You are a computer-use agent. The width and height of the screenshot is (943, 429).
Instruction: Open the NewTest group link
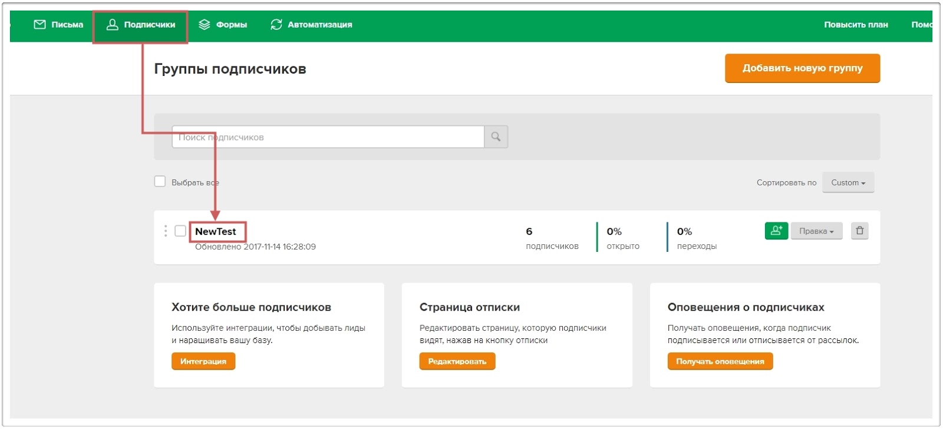(x=216, y=231)
